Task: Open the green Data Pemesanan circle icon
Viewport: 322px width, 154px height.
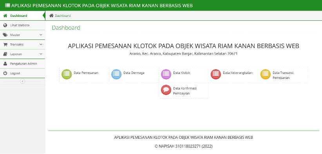Action: (x=67, y=74)
